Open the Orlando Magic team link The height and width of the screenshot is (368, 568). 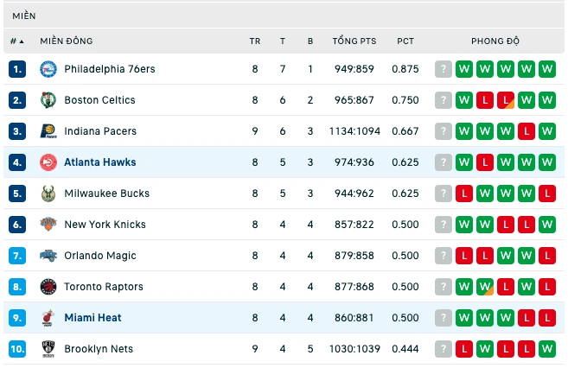[100, 256]
